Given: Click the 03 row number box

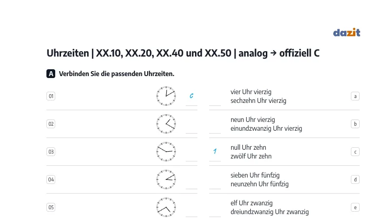Looking at the screenshot, I should click(x=51, y=152).
